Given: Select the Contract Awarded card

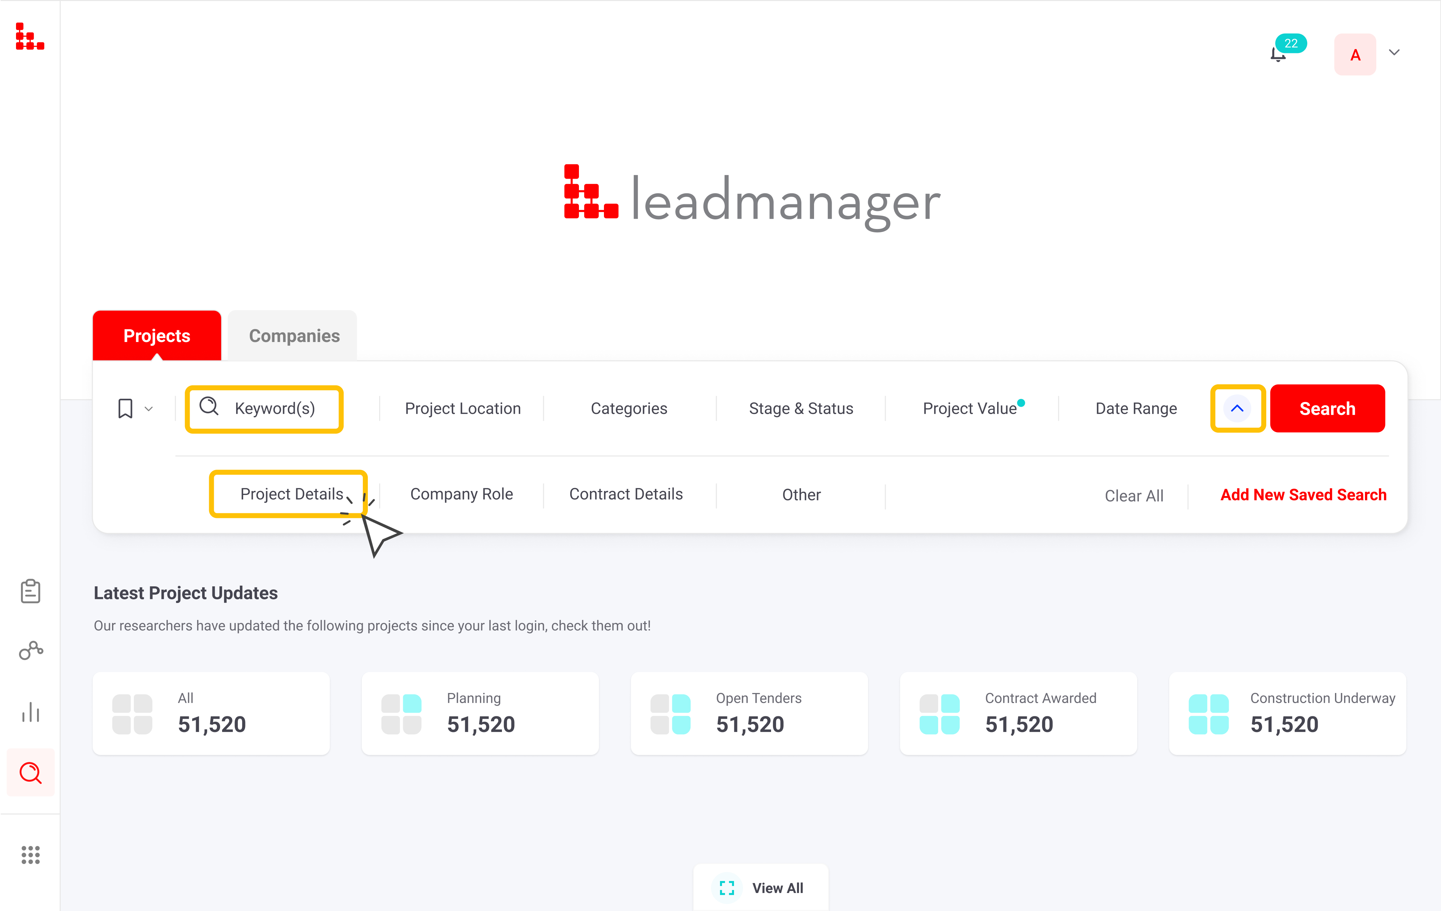Looking at the screenshot, I should click(x=1018, y=713).
